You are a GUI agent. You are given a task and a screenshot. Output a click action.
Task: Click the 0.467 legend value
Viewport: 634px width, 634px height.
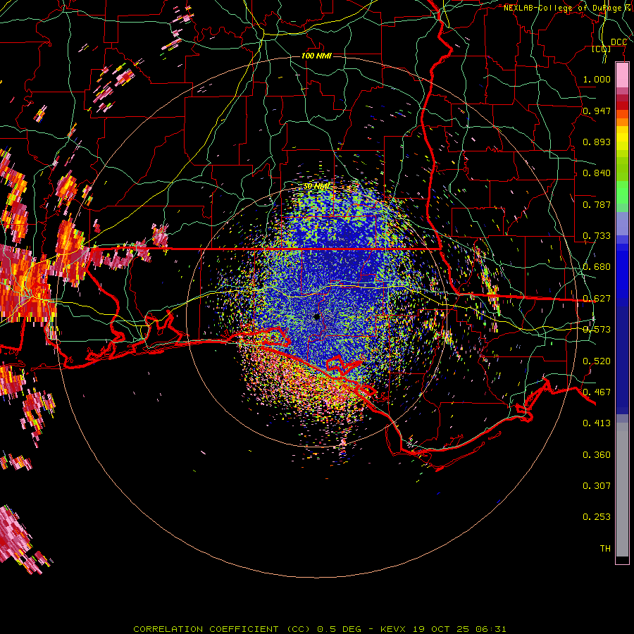click(597, 392)
